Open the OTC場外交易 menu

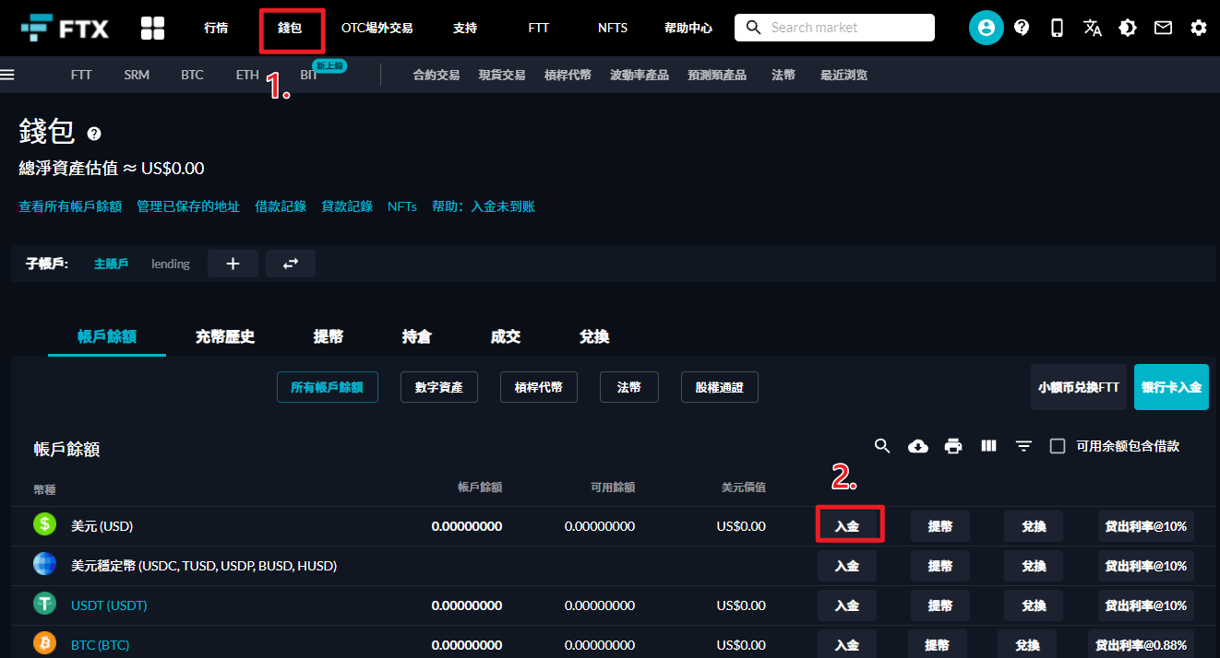point(377,28)
